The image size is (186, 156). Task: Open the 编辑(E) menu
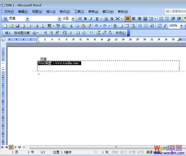(23, 12)
